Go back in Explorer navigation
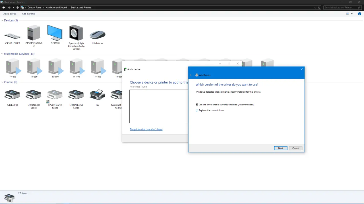Screen dimensions: 364x204 tap(4, 8)
